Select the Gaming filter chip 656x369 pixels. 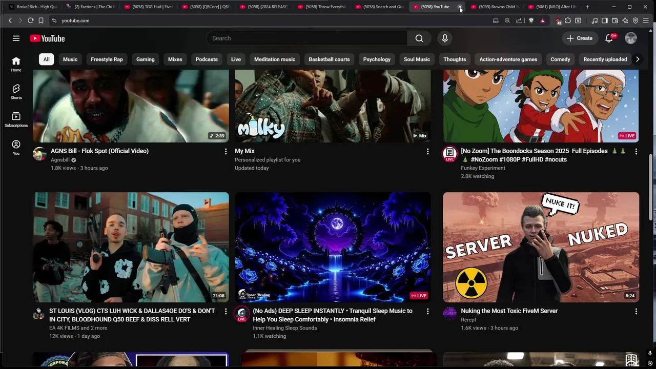click(146, 59)
